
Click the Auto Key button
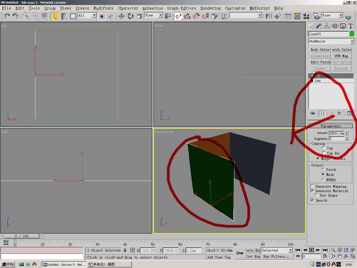tap(253, 250)
